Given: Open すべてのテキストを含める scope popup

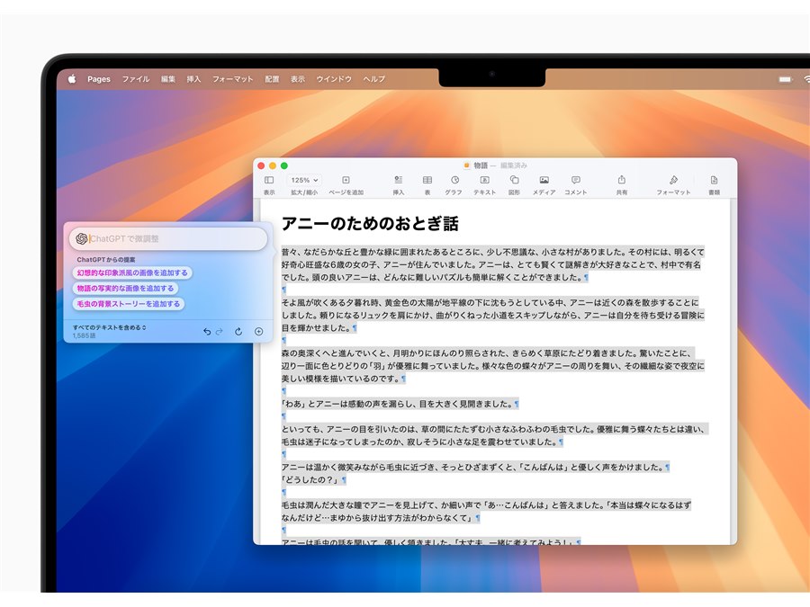Looking at the screenshot, I should (x=109, y=327).
